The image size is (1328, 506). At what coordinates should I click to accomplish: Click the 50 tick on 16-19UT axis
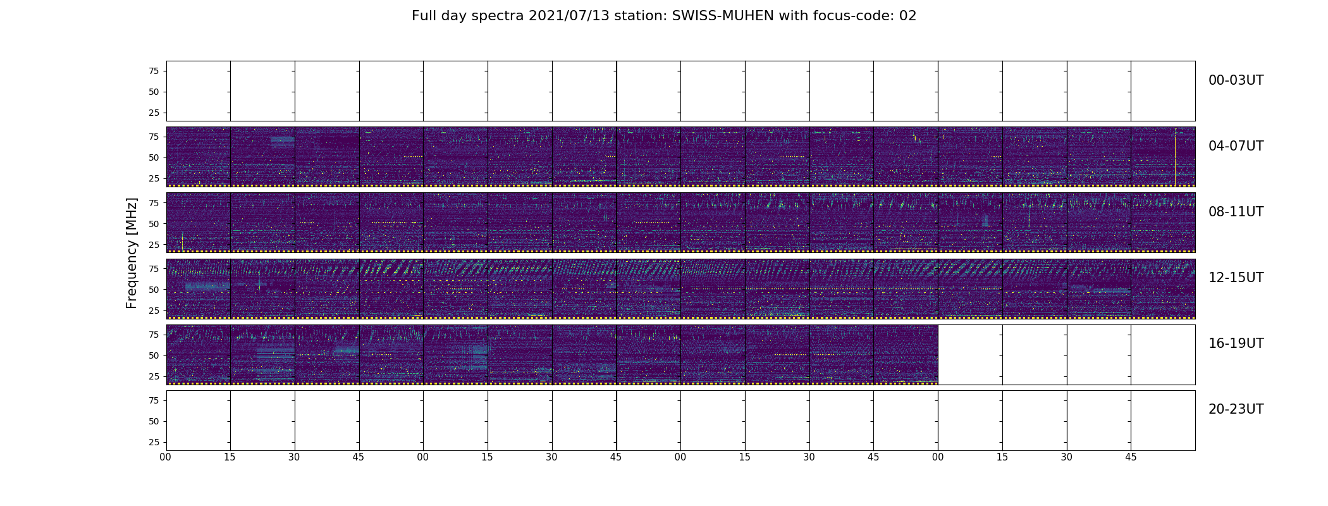[x=154, y=355]
